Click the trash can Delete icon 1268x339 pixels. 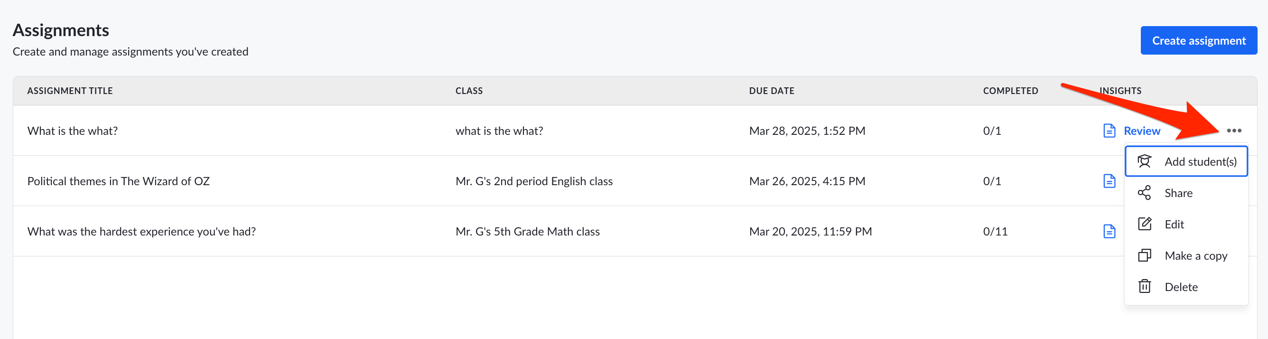click(1145, 286)
